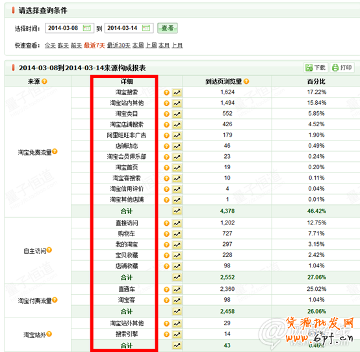The width and height of the screenshot is (360, 352).
Task: Open trend chart for 淘宝信用评价 row
Action: point(177,189)
